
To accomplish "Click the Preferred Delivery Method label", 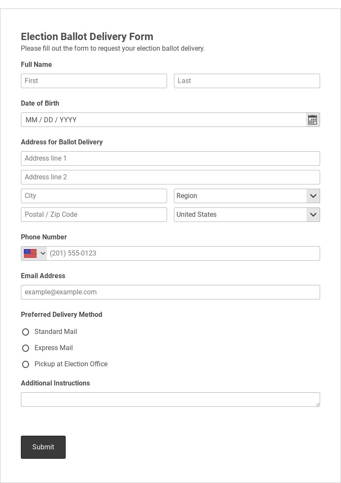I will [61, 314].
